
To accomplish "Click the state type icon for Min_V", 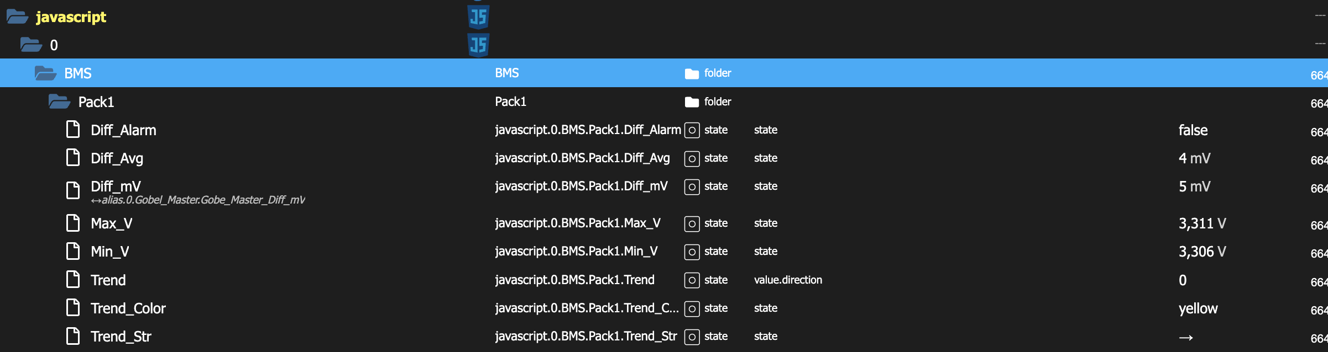I will pyautogui.click(x=692, y=252).
